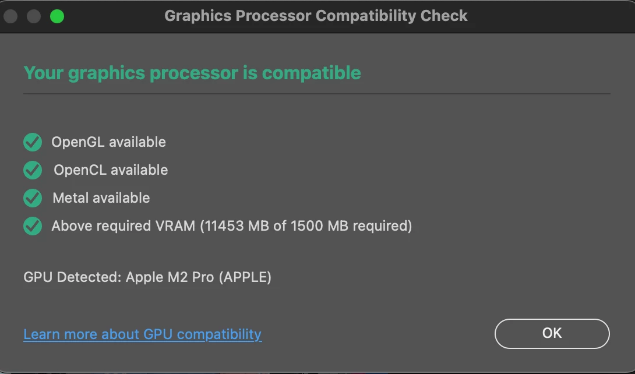Click the Metal available green checkmark icon
This screenshot has height=374, width=635.
(33, 198)
